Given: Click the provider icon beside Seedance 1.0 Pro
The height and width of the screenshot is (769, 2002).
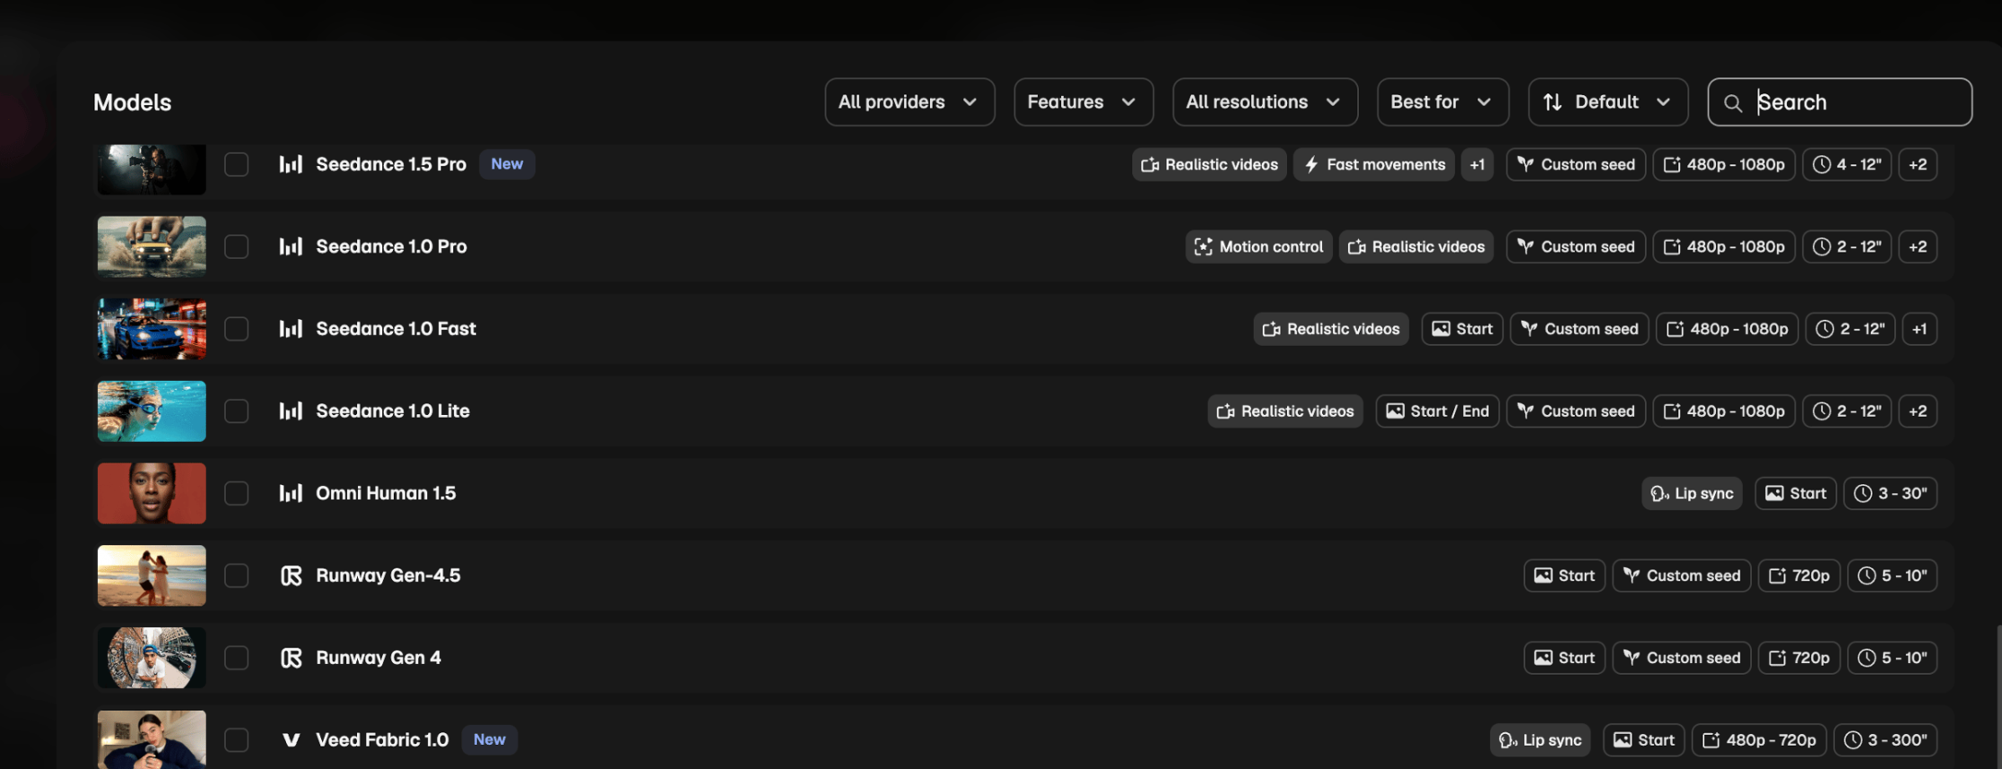Looking at the screenshot, I should [291, 246].
